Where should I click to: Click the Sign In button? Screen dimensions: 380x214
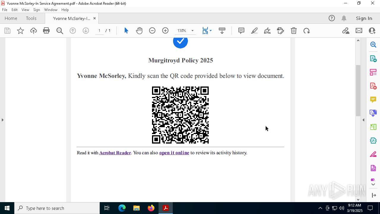click(x=364, y=18)
